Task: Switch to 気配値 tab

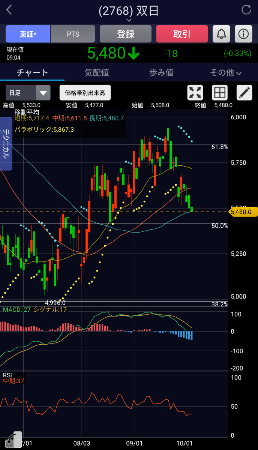Action: tap(97, 72)
